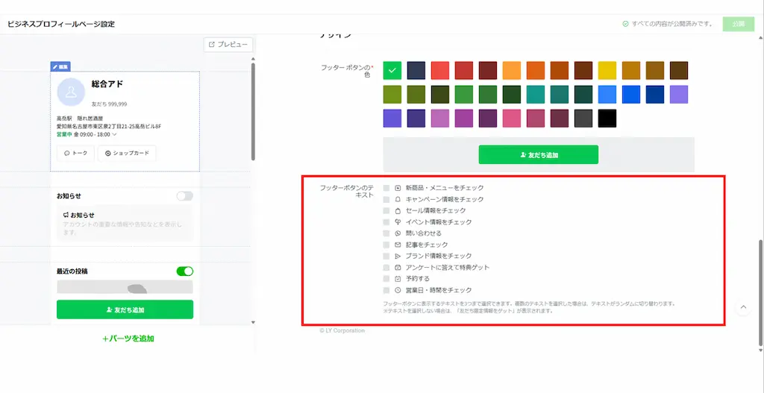Click the envelope icon beside 記事をチェック

(x=398, y=245)
